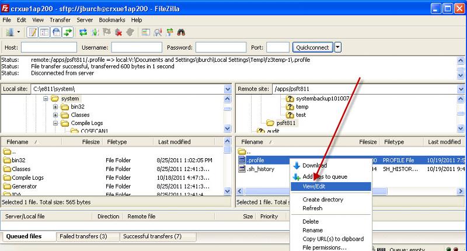Expand the bin32 folder in local tree
Viewport: 467px width, 251px height.
click(x=55, y=107)
